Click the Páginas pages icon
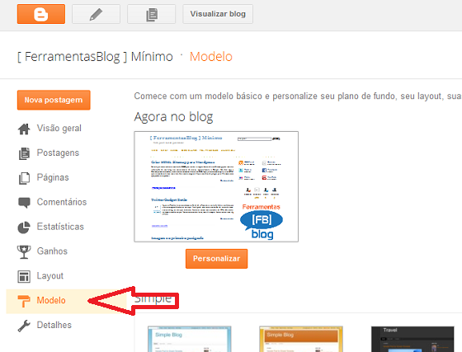 pyautogui.click(x=24, y=178)
